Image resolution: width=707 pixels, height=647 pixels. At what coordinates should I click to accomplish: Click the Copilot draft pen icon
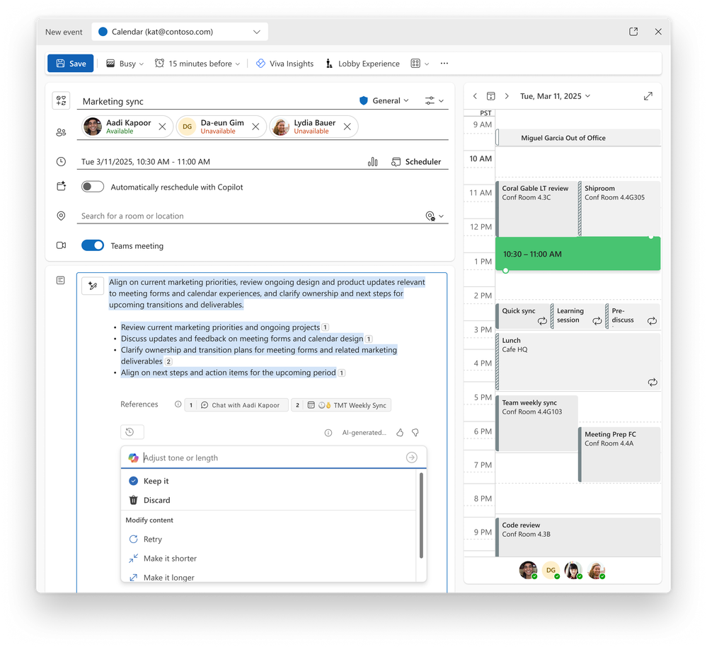(93, 286)
